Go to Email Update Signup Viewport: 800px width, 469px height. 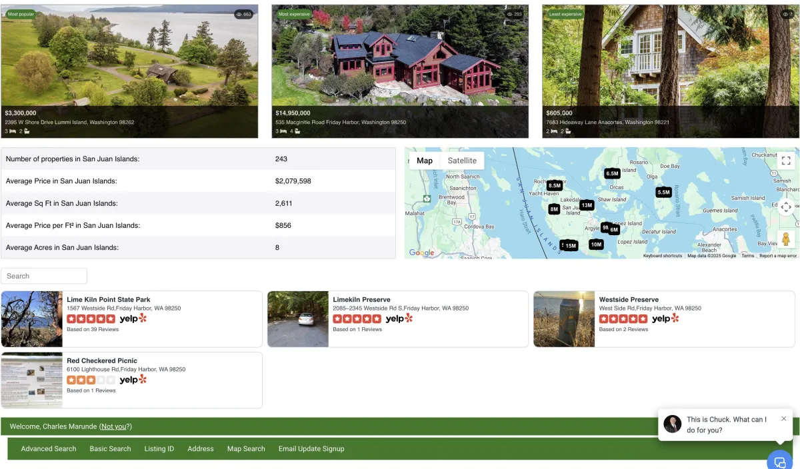click(x=311, y=449)
